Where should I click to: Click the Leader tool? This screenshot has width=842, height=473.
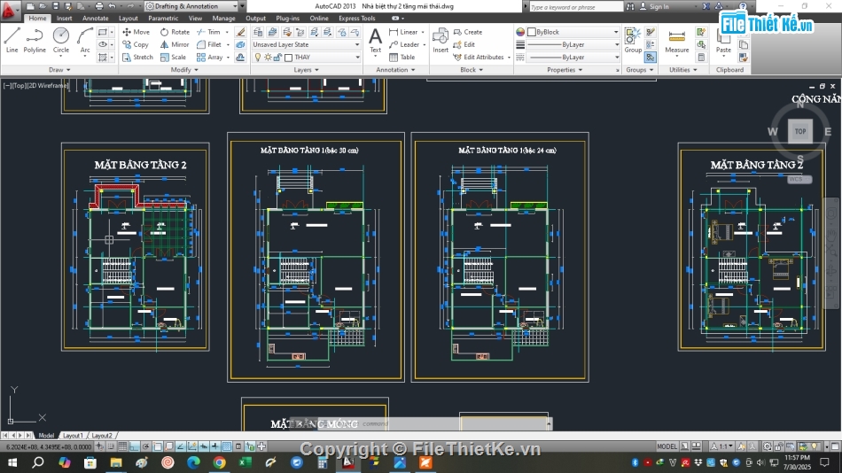(404, 44)
